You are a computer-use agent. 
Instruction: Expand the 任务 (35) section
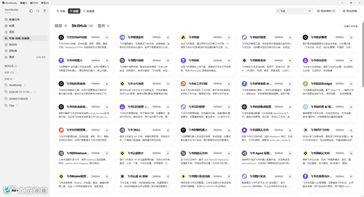click(10, 72)
